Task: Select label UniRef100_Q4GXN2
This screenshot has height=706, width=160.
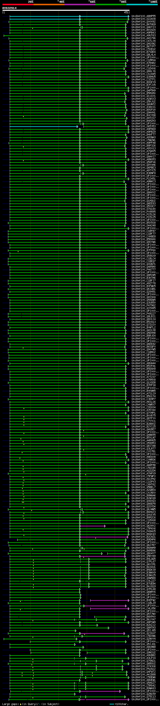Action: pos(143,44)
